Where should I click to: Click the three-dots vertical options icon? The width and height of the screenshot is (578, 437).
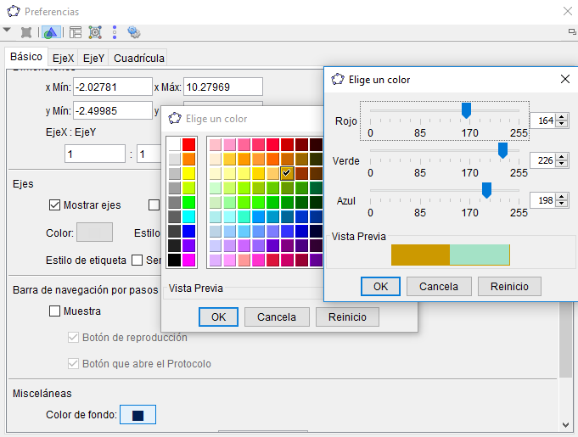click(115, 32)
